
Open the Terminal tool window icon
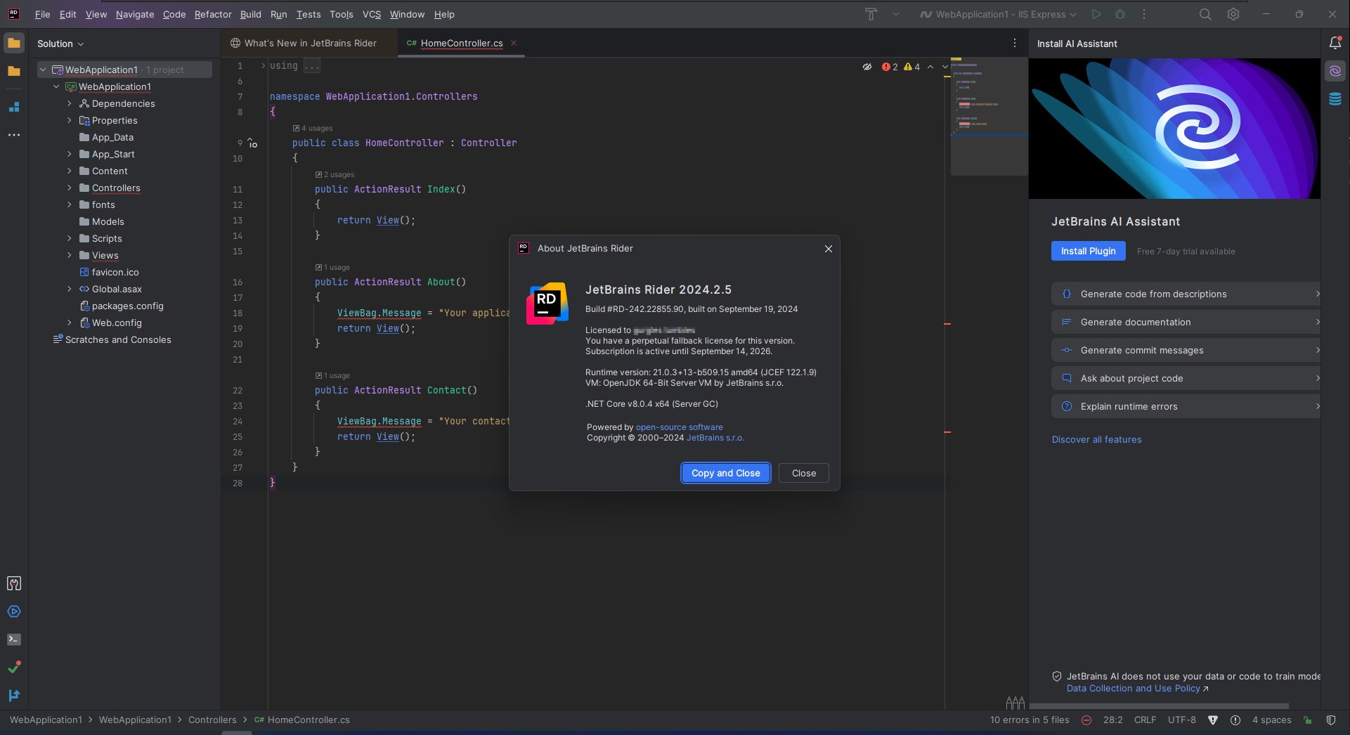pos(14,639)
